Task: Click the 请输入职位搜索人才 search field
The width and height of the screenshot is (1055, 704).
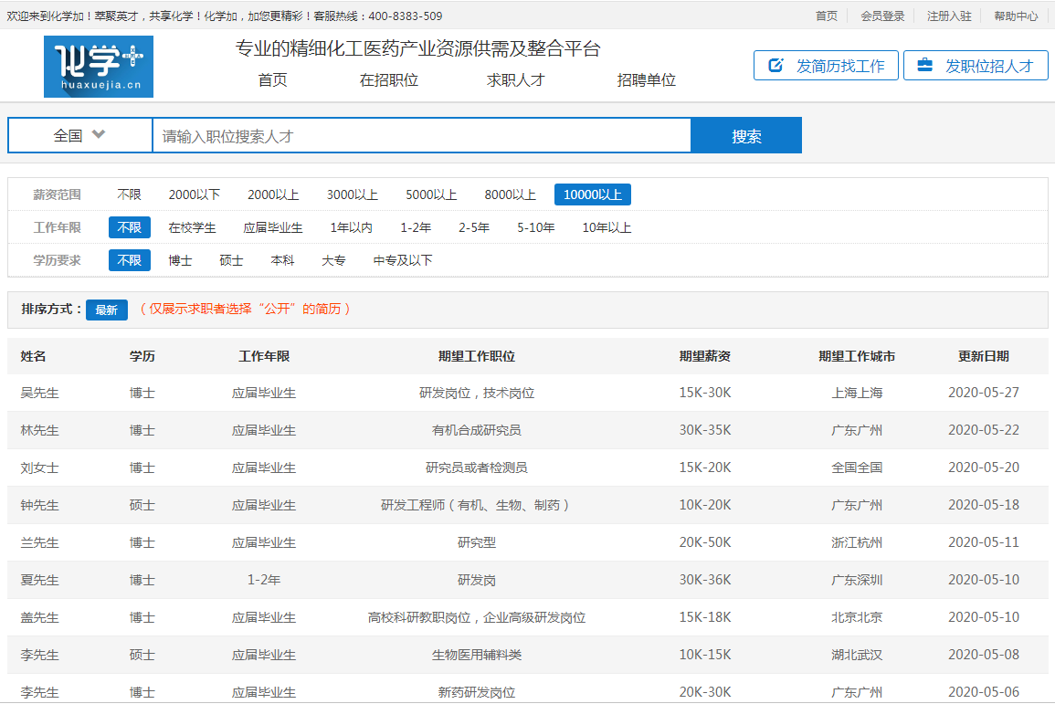Action: point(420,136)
